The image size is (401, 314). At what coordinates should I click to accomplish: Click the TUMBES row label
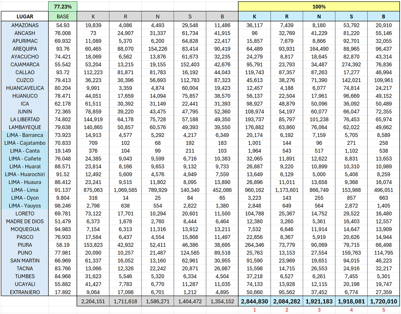pos(25,276)
